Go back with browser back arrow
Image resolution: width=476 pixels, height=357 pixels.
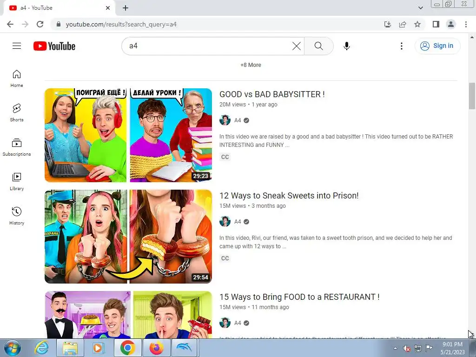point(10,24)
